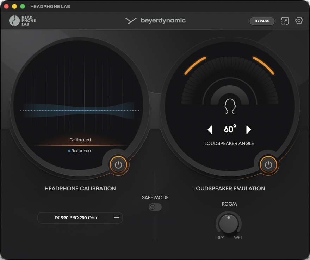Screen dimensions: 310x260
Task: Open settings with the gear icon
Action: [x=299, y=20]
